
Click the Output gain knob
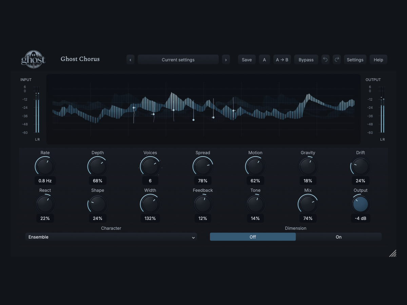click(361, 204)
